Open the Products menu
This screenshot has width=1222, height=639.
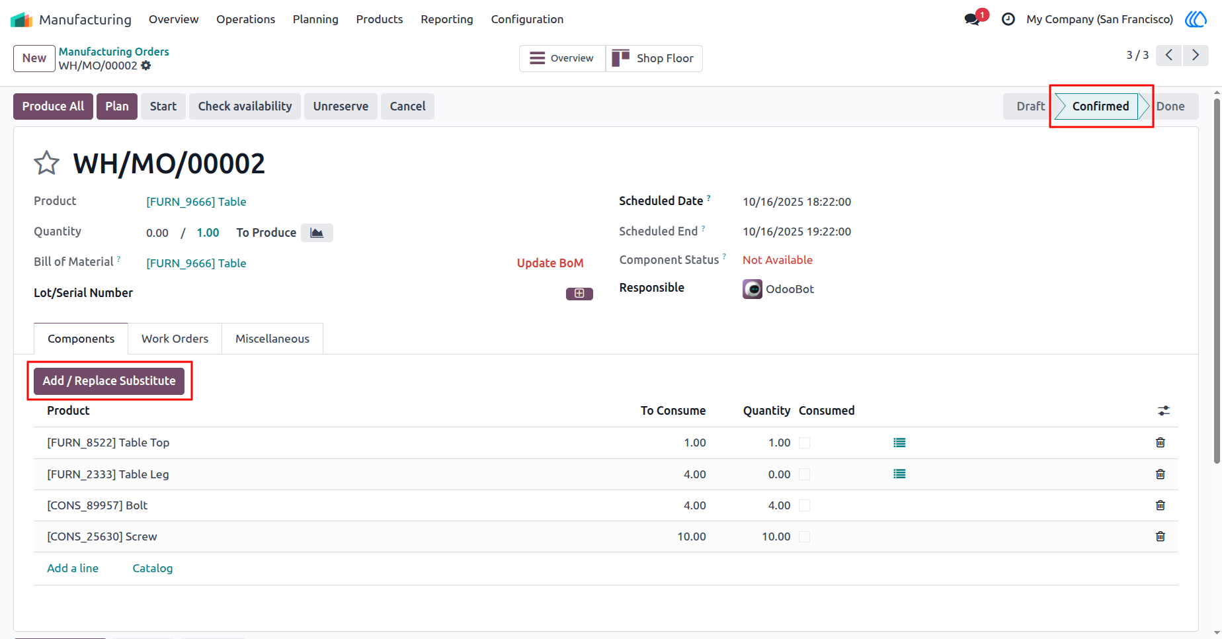tap(380, 19)
